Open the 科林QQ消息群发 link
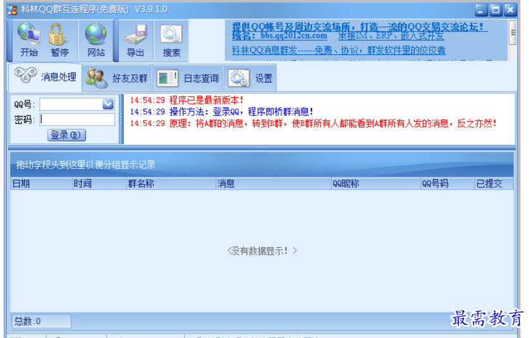This screenshot has height=338, width=529. tap(339, 50)
